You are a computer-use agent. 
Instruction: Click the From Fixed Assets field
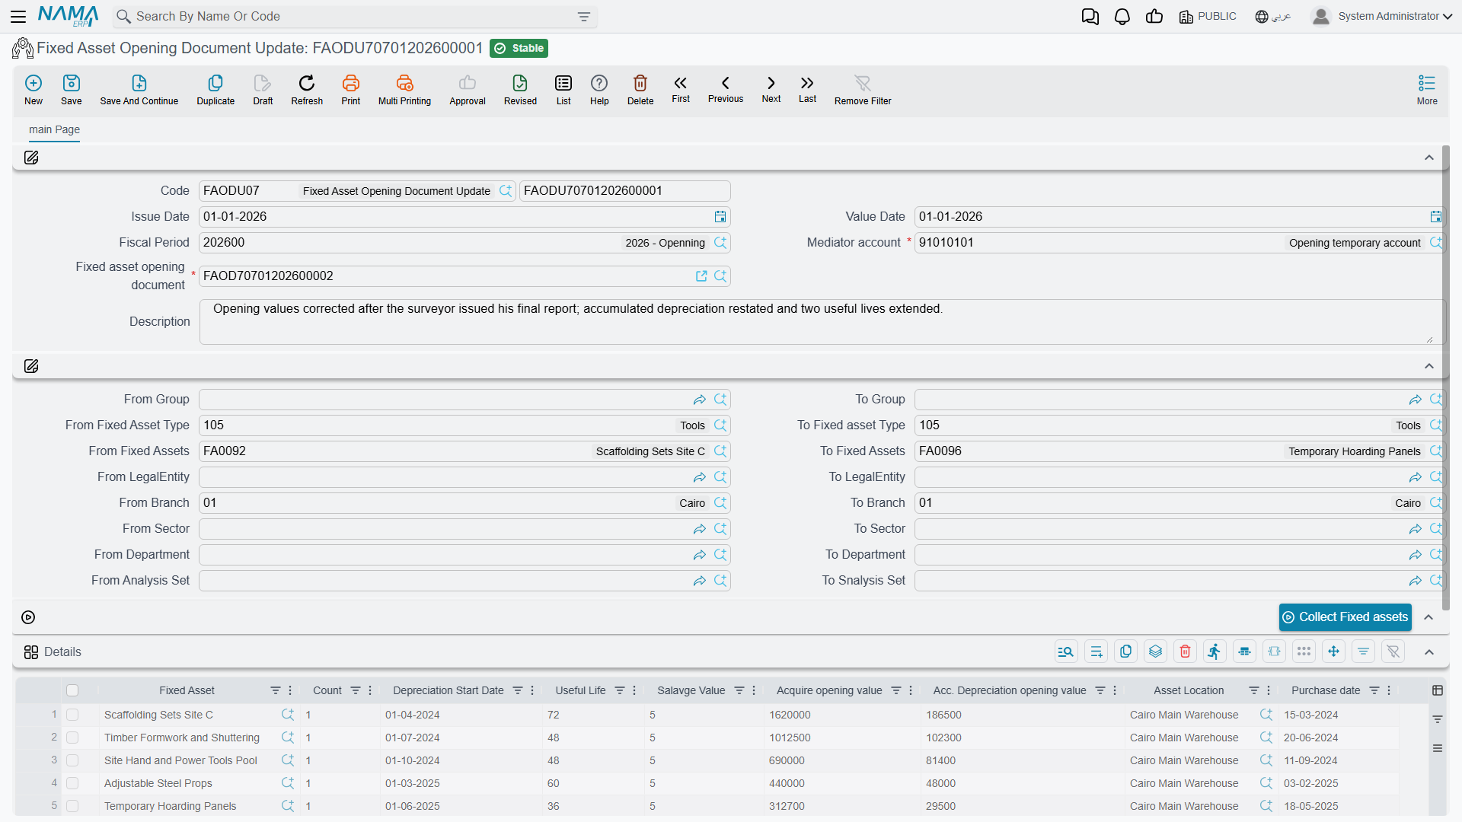(464, 451)
